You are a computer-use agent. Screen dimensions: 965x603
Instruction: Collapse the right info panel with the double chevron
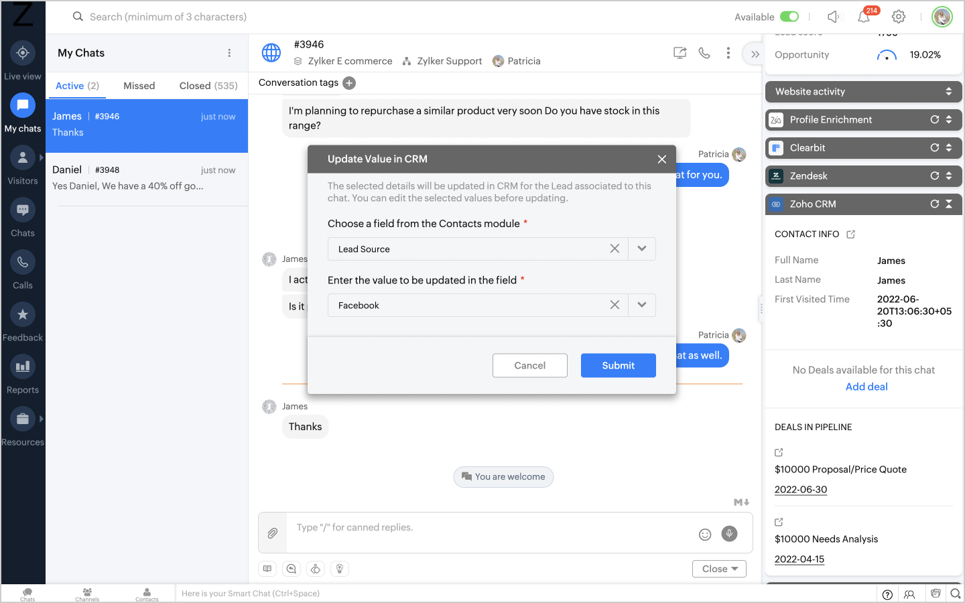pyautogui.click(x=755, y=54)
